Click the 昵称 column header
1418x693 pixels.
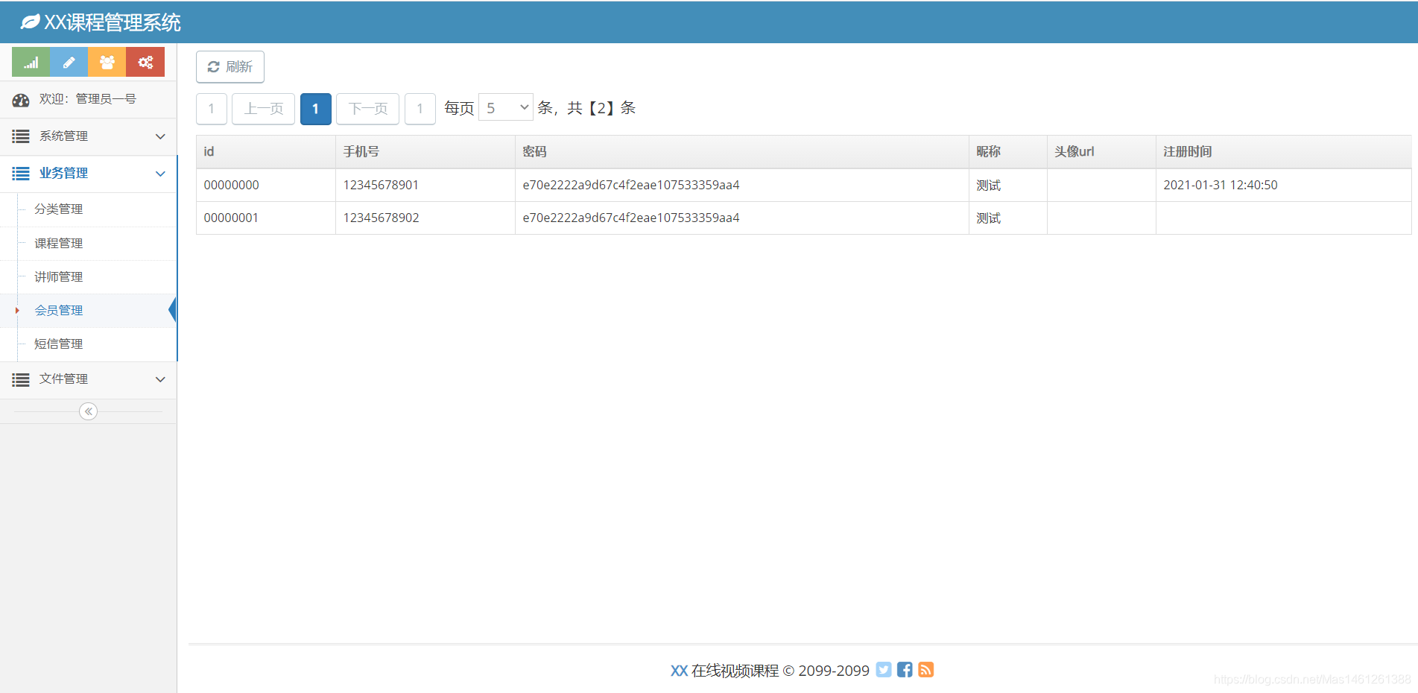click(1008, 152)
